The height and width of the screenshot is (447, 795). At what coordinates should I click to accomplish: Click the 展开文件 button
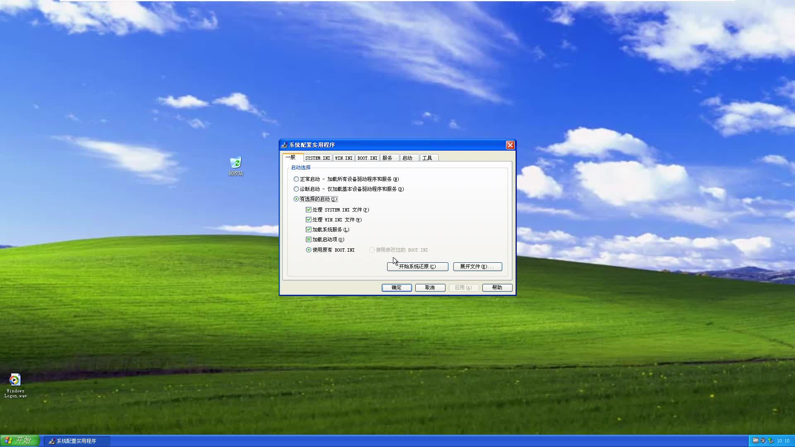click(x=477, y=267)
